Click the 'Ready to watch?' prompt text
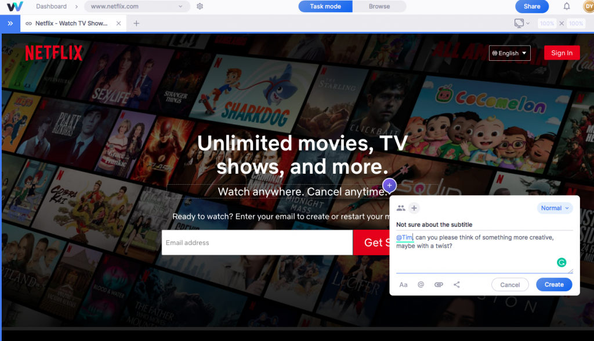The image size is (594, 341). click(281, 217)
